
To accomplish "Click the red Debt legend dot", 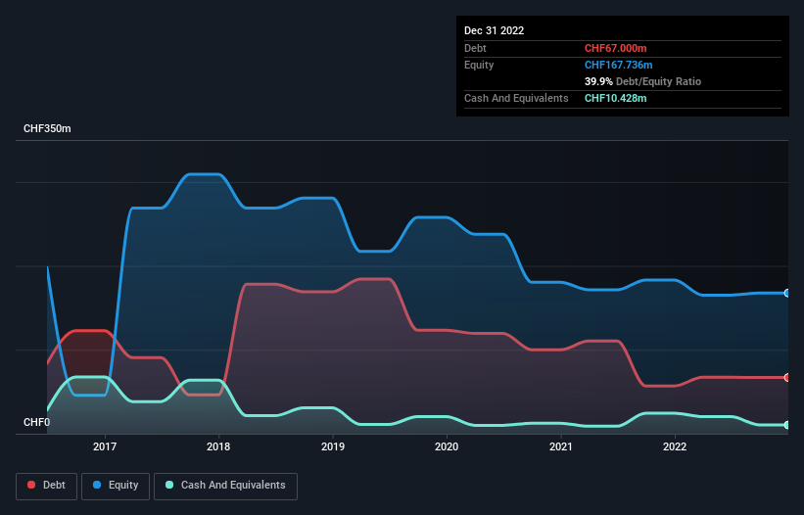I will tap(31, 485).
